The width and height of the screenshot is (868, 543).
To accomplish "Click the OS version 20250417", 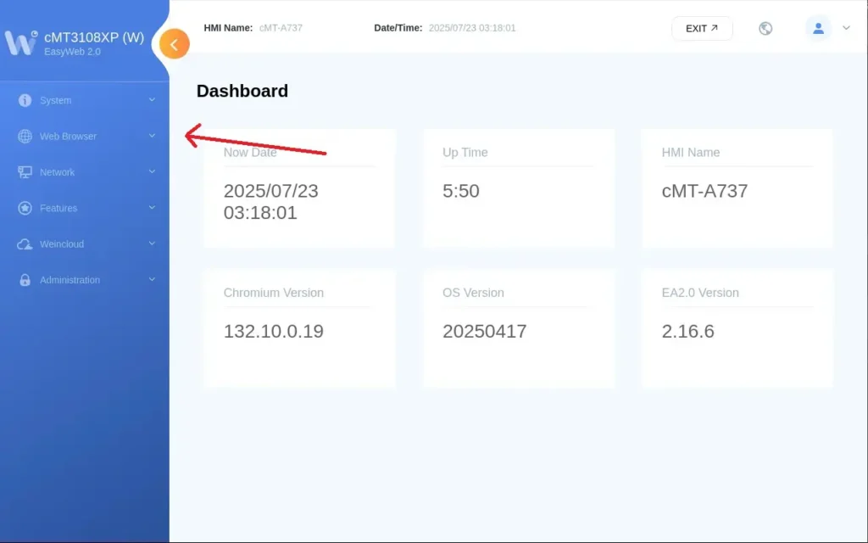I will pyautogui.click(x=484, y=332).
